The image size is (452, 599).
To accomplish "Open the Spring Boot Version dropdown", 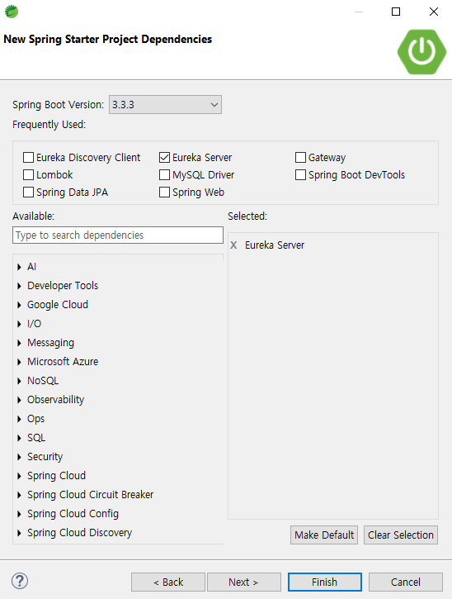I will (x=165, y=105).
